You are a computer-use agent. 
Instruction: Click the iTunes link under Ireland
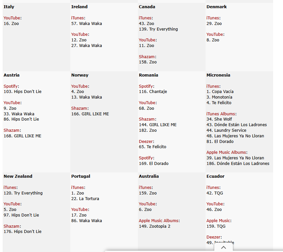coord(77,18)
